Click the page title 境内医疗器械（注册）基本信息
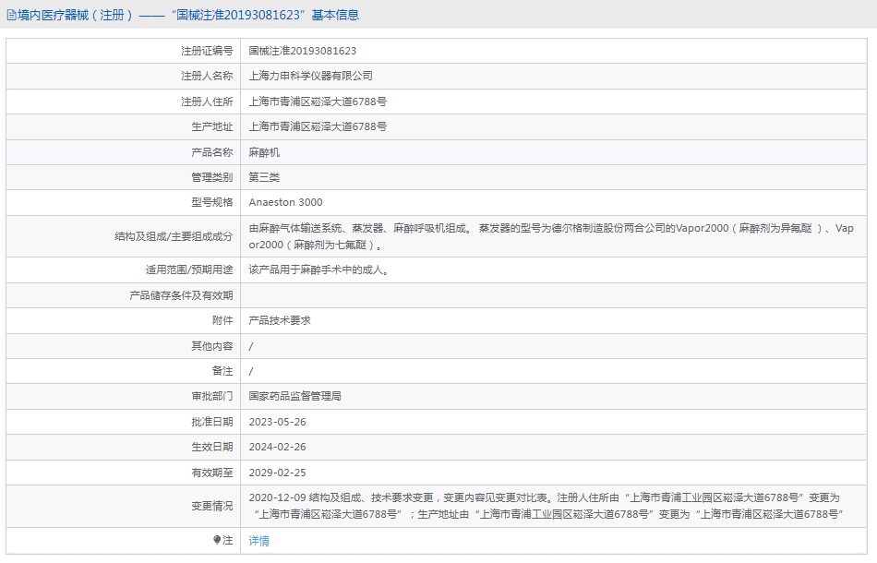The image size is (877, 563). pos(188,15)
